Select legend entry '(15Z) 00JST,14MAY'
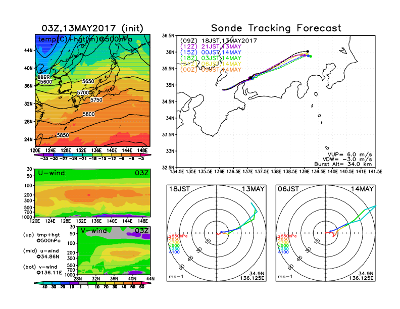This screenshot has height=309, width=400. pos(211,53)
